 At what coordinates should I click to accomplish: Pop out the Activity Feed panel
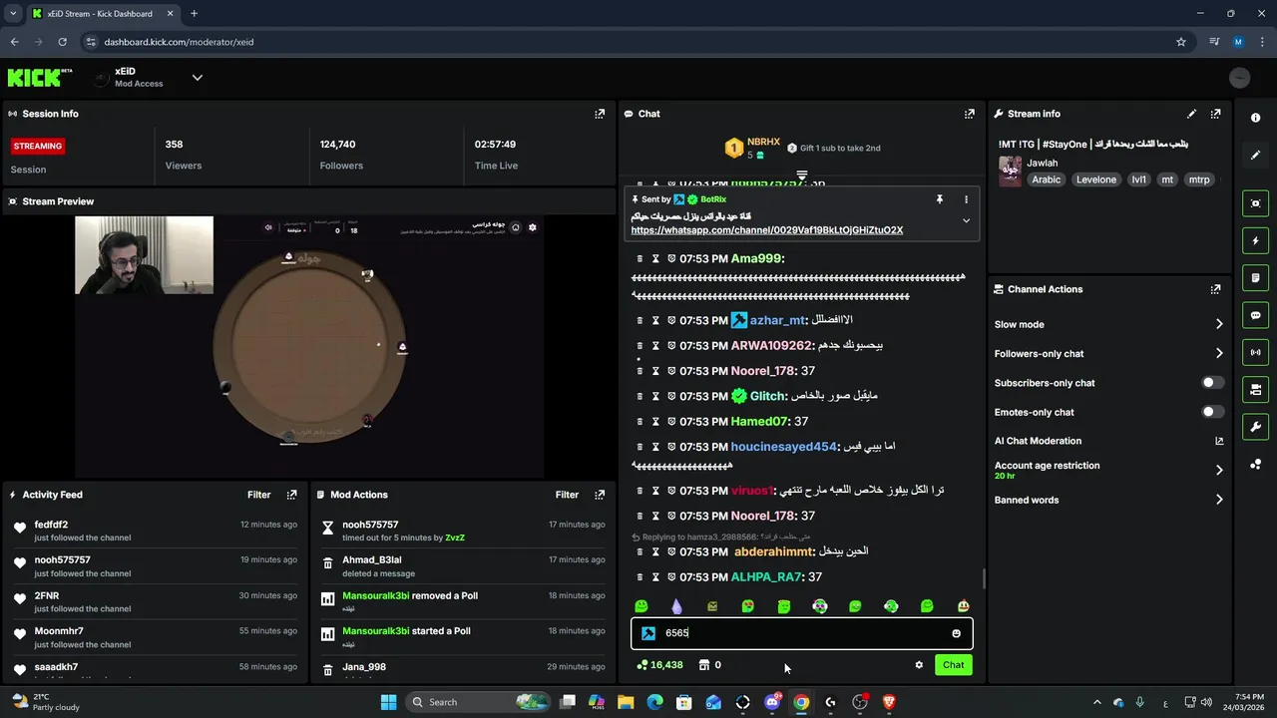[x=291, y=495]
